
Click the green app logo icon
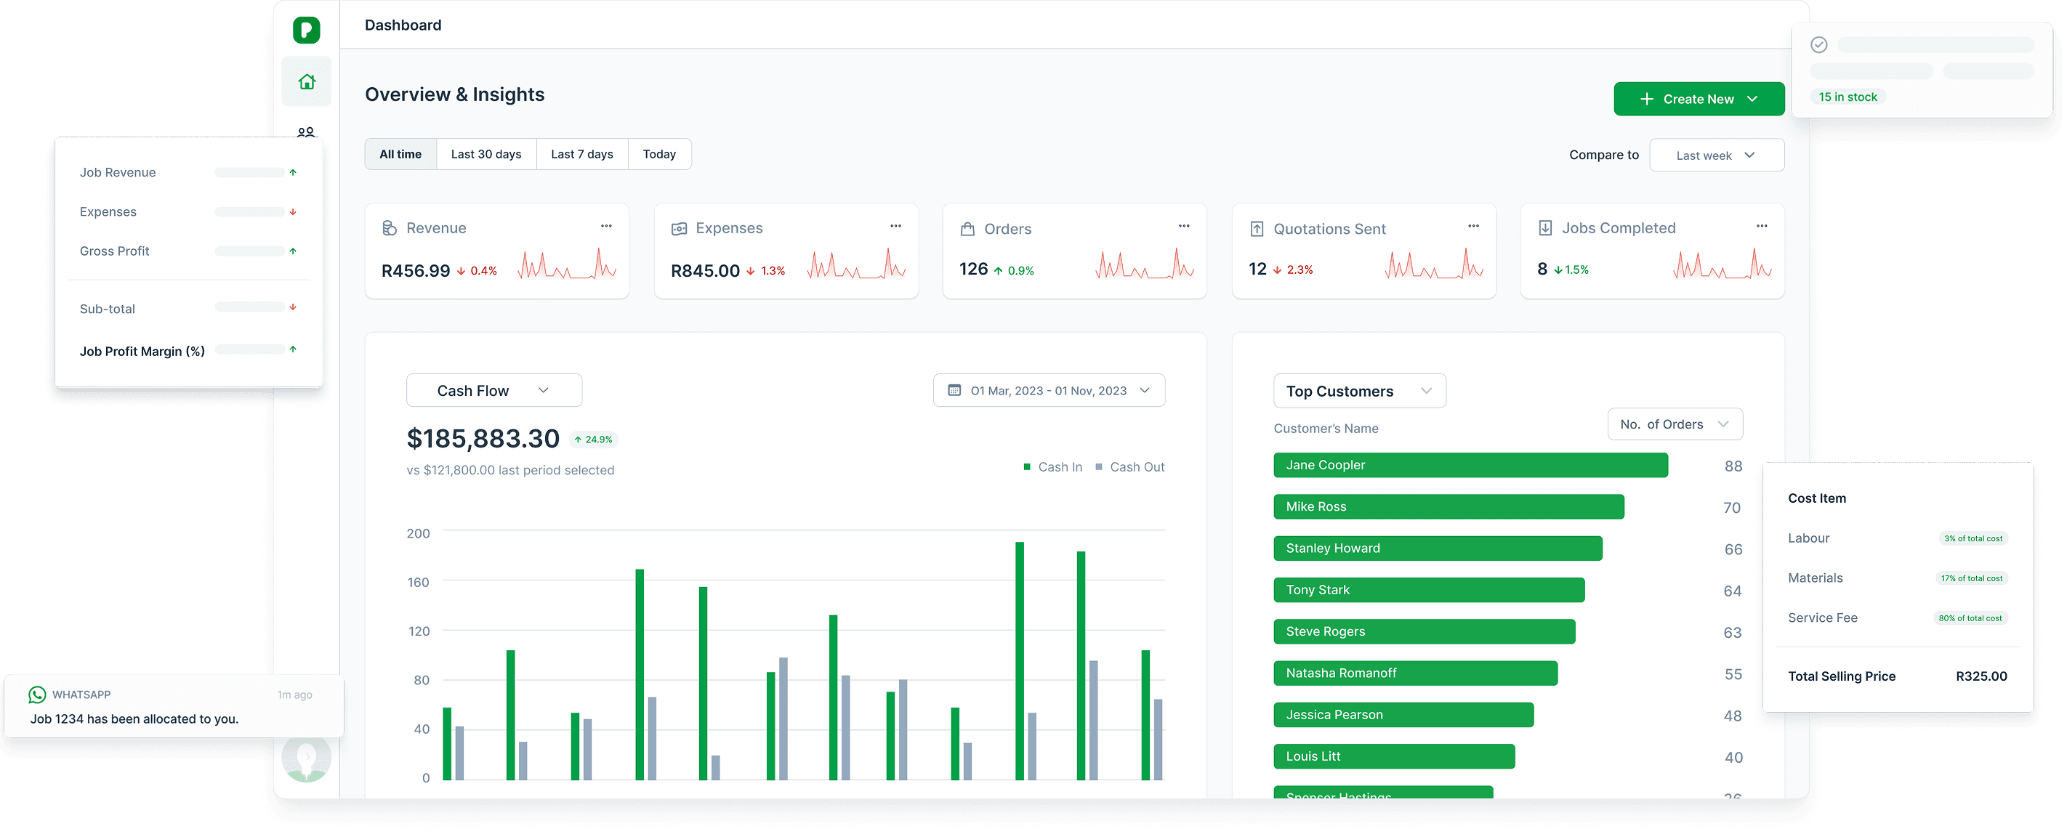tap(307, 31)
